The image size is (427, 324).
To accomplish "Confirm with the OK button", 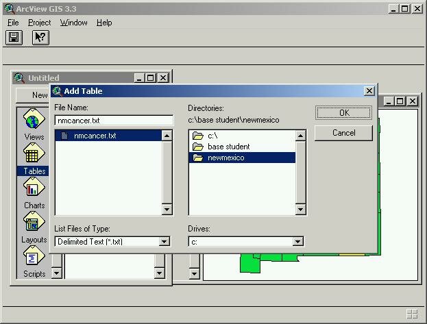I will (x=343, y=113).
